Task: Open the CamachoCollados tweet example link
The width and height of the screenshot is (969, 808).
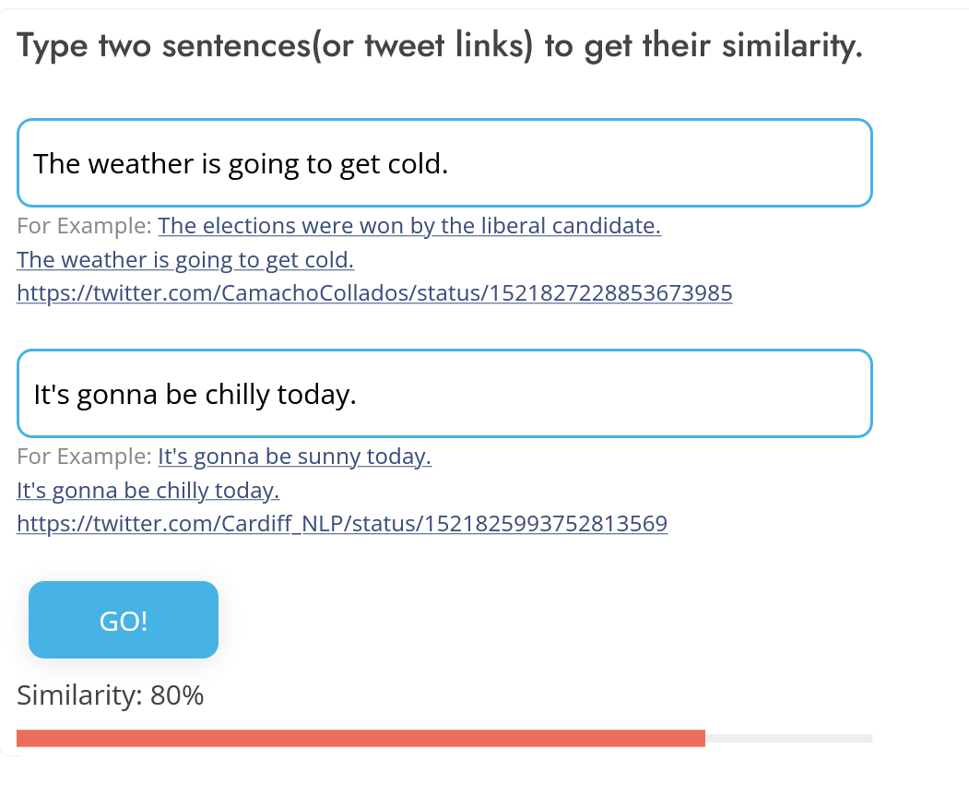Action: [374, 293]
